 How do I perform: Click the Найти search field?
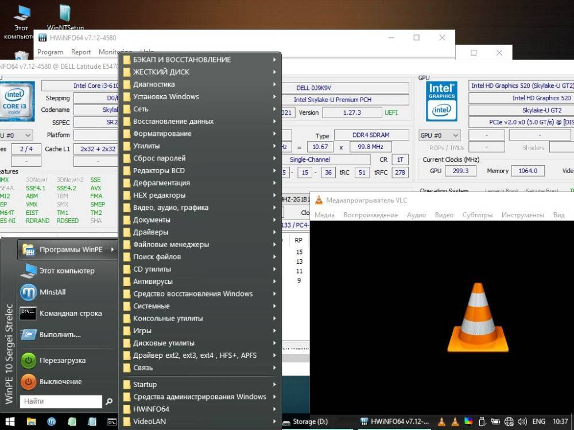61,401
